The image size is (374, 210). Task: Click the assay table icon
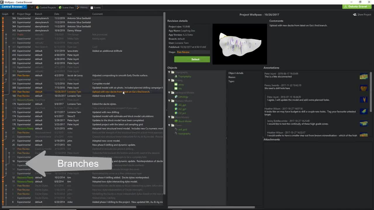pos(176,85)
